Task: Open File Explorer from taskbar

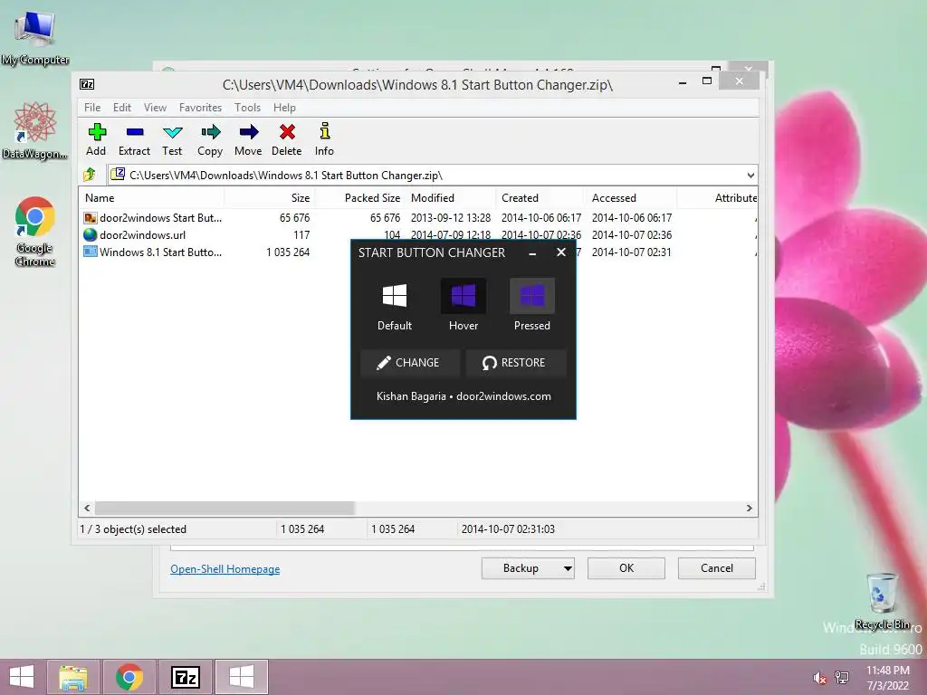Action: 72,677
